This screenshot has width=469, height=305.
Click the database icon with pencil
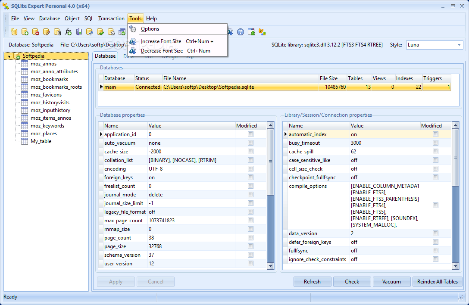click(47, 32)
